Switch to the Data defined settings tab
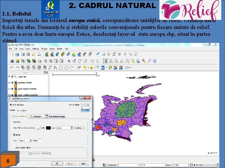Image resolution: width=225 pixels, height=168 pixels. (x=55, y=116)
